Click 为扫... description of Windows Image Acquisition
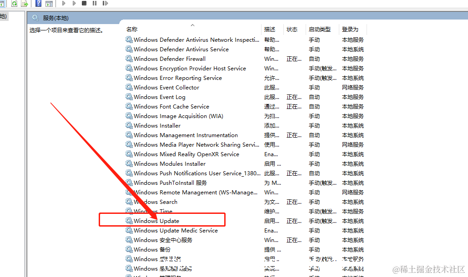The image size is (468, 277). [x=272, y=116]
